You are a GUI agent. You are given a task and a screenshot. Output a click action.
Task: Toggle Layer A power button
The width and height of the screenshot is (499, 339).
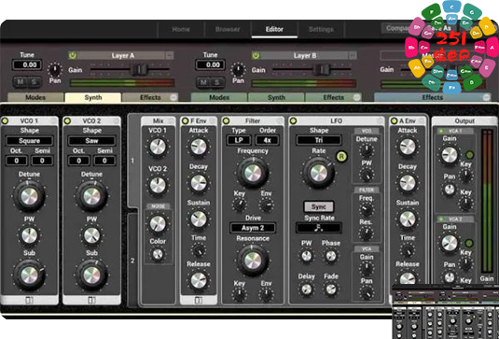[x=73, y=55]
